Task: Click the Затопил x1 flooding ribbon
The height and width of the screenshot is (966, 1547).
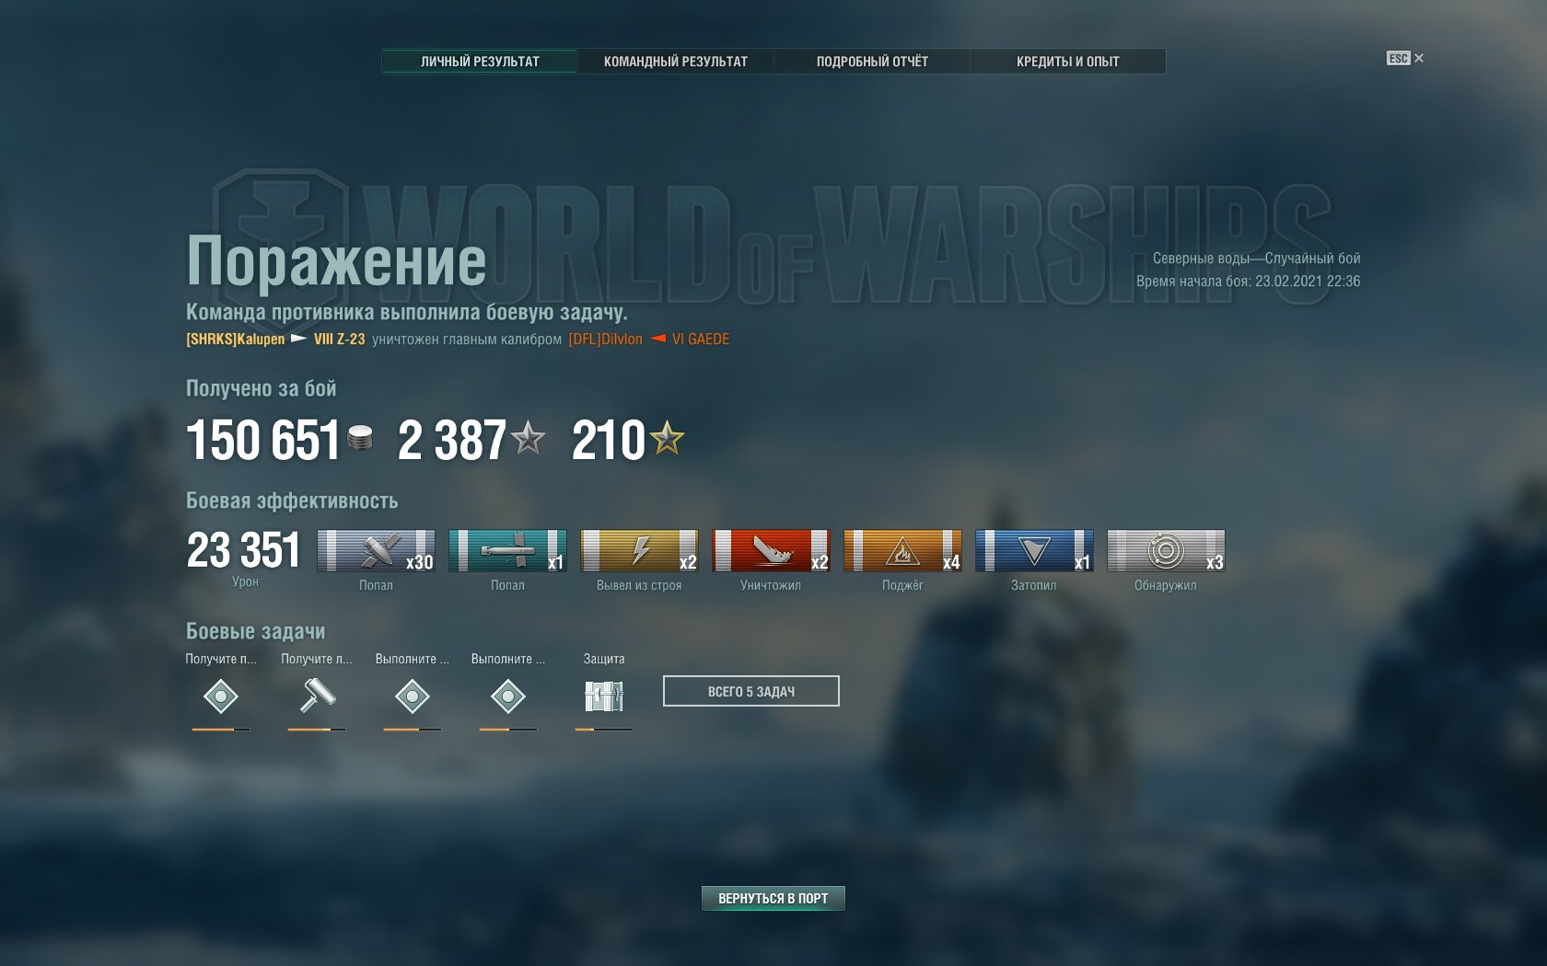Action: point(1034,550)
